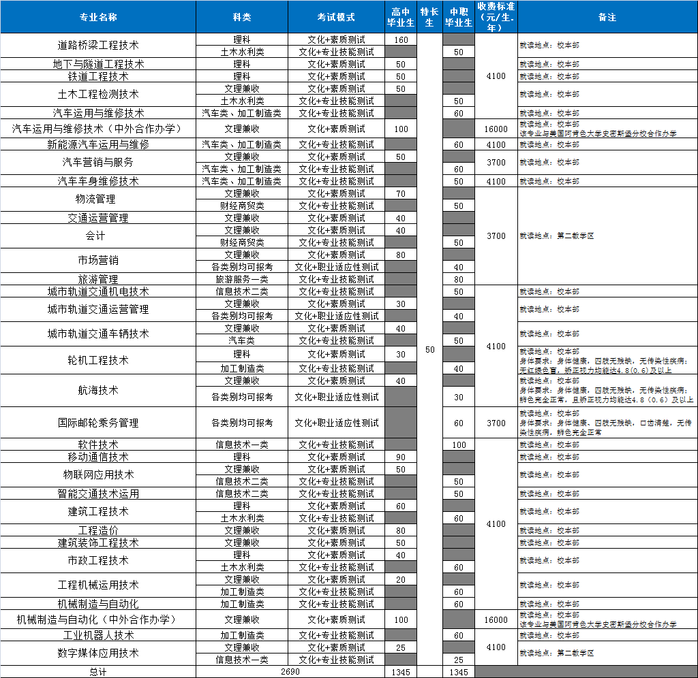Click the 机械制造与自动化（中外合作办学） cell
The height and width of the screenshot is (678, 698).
(x=97, y=619)
